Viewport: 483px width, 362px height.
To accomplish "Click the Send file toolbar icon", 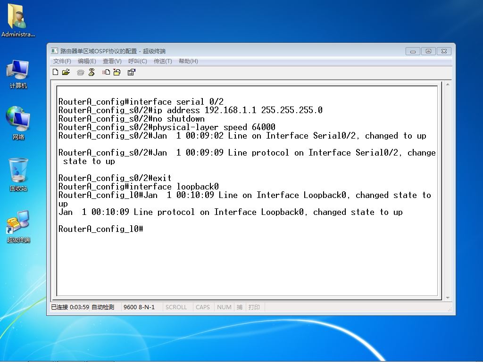I will (x=106, y=72).
